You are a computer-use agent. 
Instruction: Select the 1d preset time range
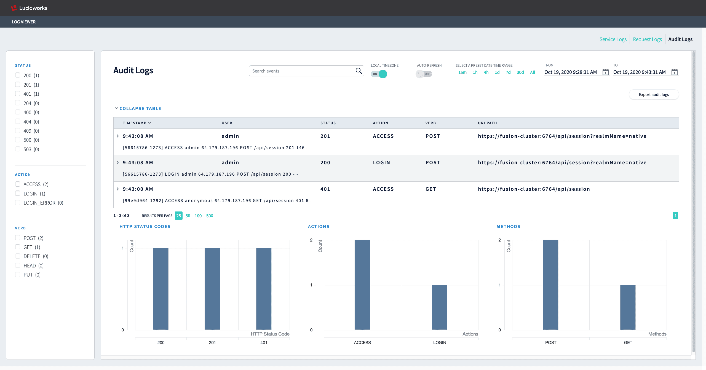497,72
